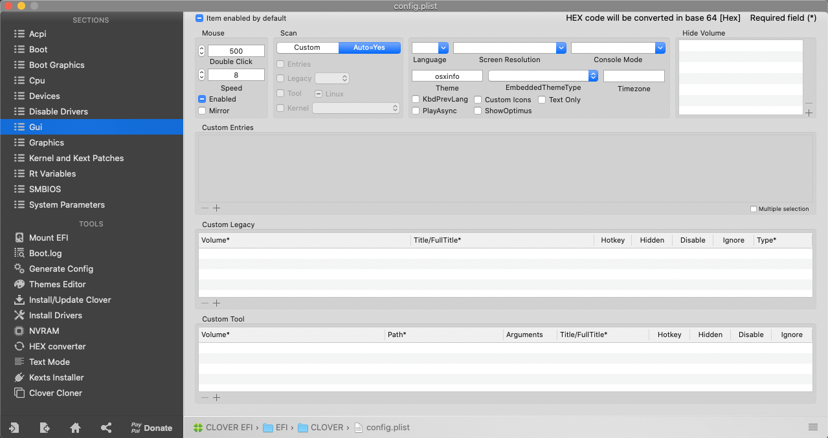Launch the Kexts Installer tool

(x=56, y=377)
